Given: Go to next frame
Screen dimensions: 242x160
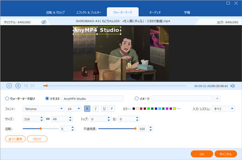Looking at the screenshot, I should point(32,86).
